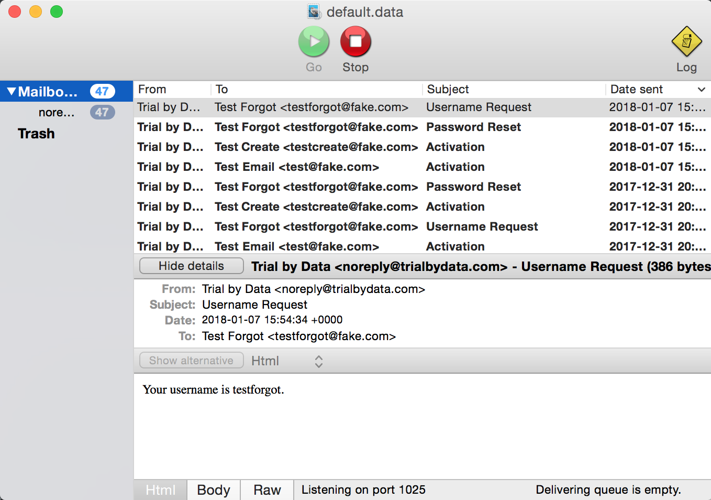This screenshot has height=500, width=711.
Task: Collapse the Mailboxes tree triangle
Action: (12, 92)
